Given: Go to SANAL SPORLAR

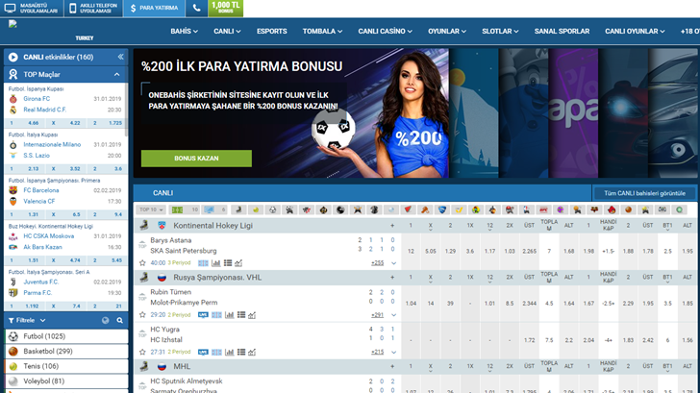Looking at the screenshot, I should pyautogui.click(x=562, y=31).
